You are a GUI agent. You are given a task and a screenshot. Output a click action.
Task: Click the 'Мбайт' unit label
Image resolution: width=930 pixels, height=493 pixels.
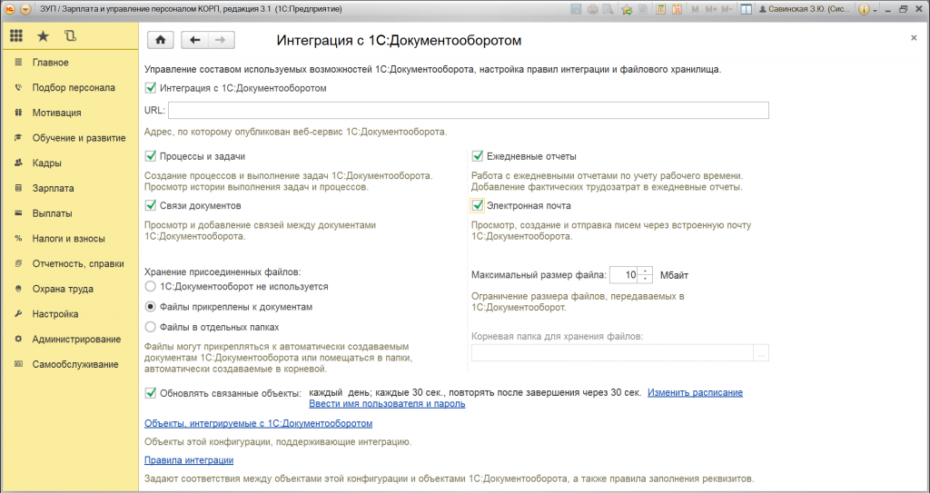point(675,275)
